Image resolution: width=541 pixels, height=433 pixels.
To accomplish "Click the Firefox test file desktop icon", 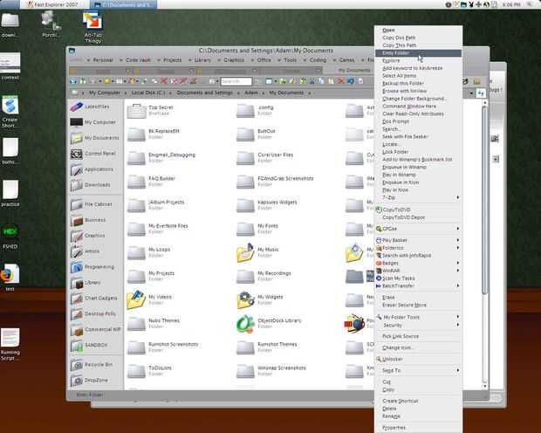I will pyautogui.click(x=10, y=278).
